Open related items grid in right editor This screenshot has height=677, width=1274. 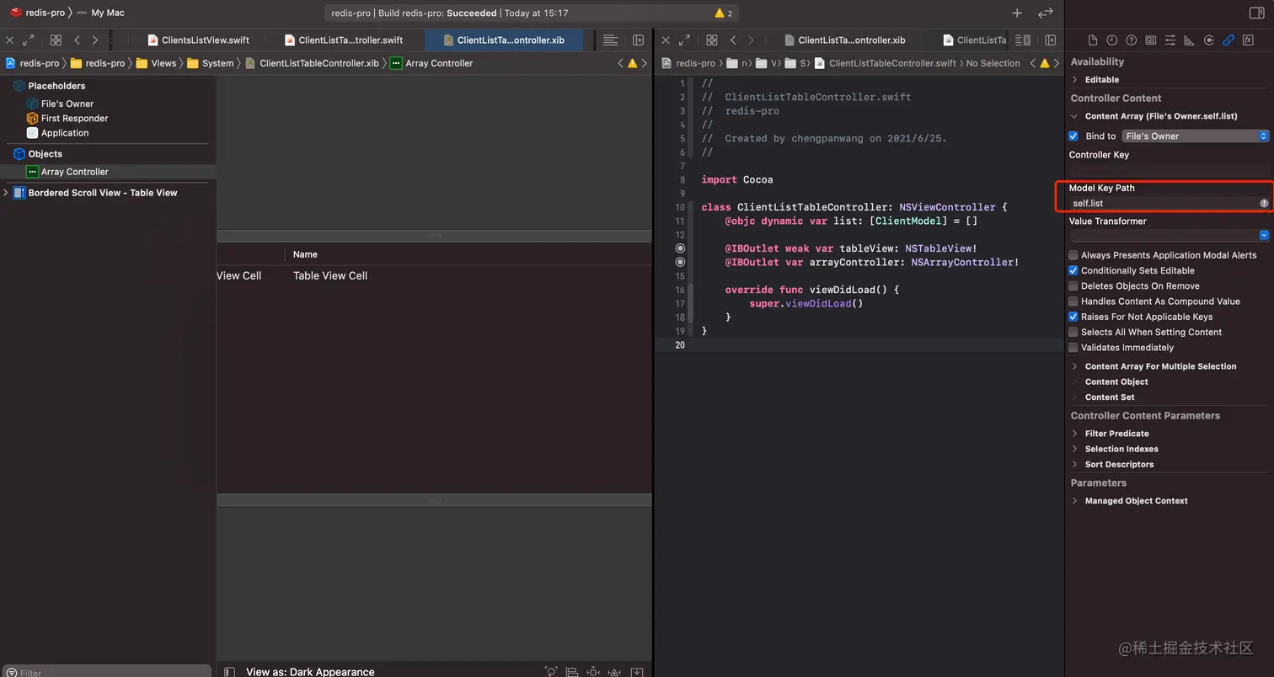(711, 40)
